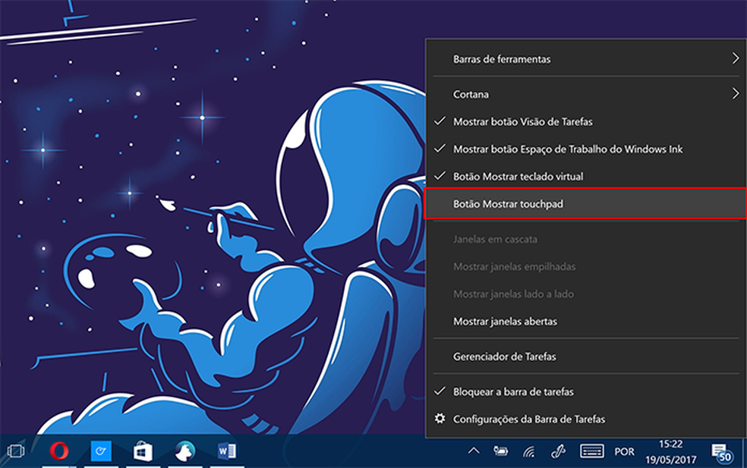Image resolution: width=747 pixels, height=468 pixels.
Task: Show hidden tray icons chevron
Action: [474, 451]
